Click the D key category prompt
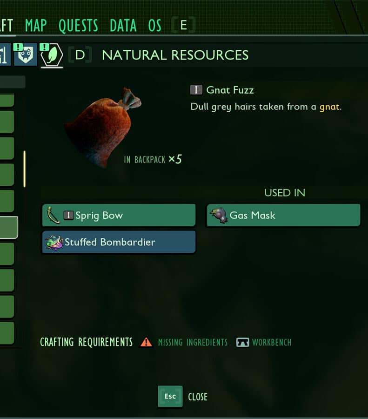368x419 pixels. (x=80, y=55)
